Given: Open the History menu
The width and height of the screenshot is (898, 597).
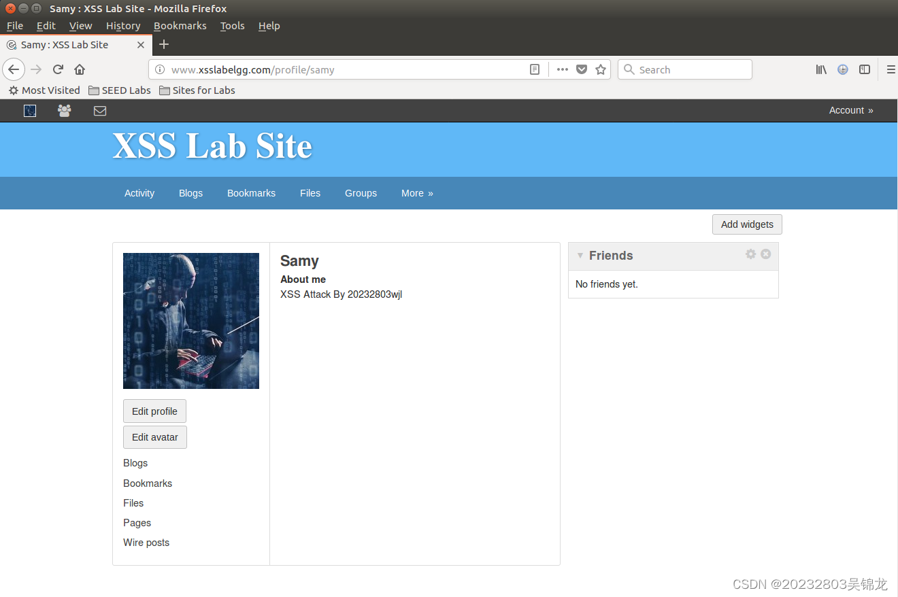Looking at the screenshot, I should [x=123, y=26].
